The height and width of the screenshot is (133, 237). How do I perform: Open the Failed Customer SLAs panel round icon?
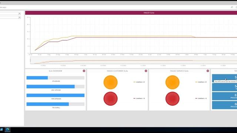[146, 71]
